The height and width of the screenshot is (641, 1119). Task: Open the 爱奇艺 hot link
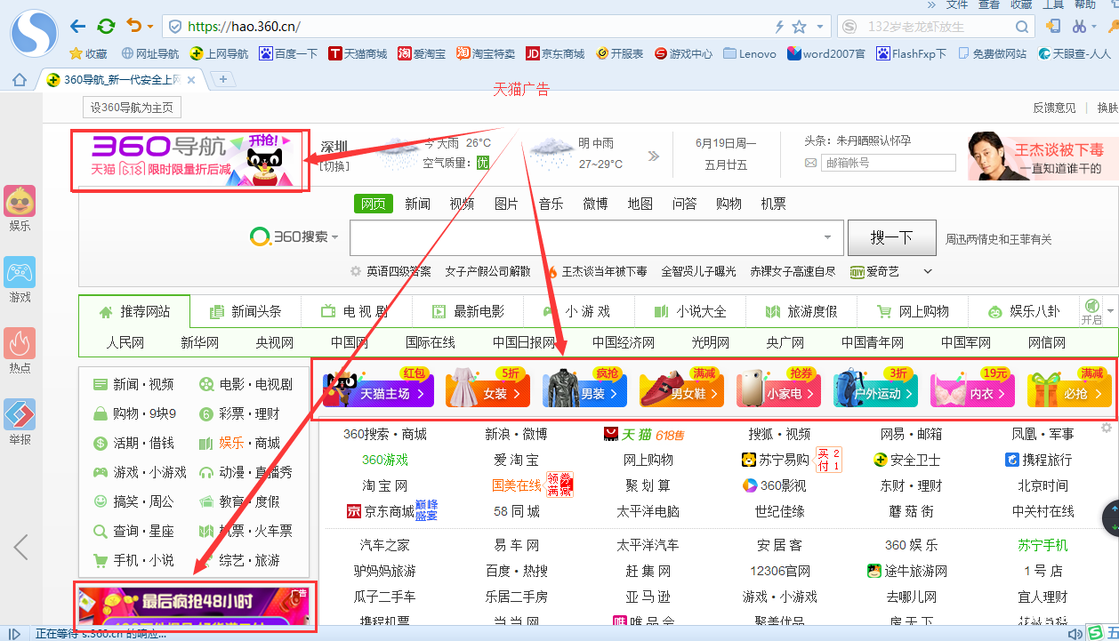[874, 271]
